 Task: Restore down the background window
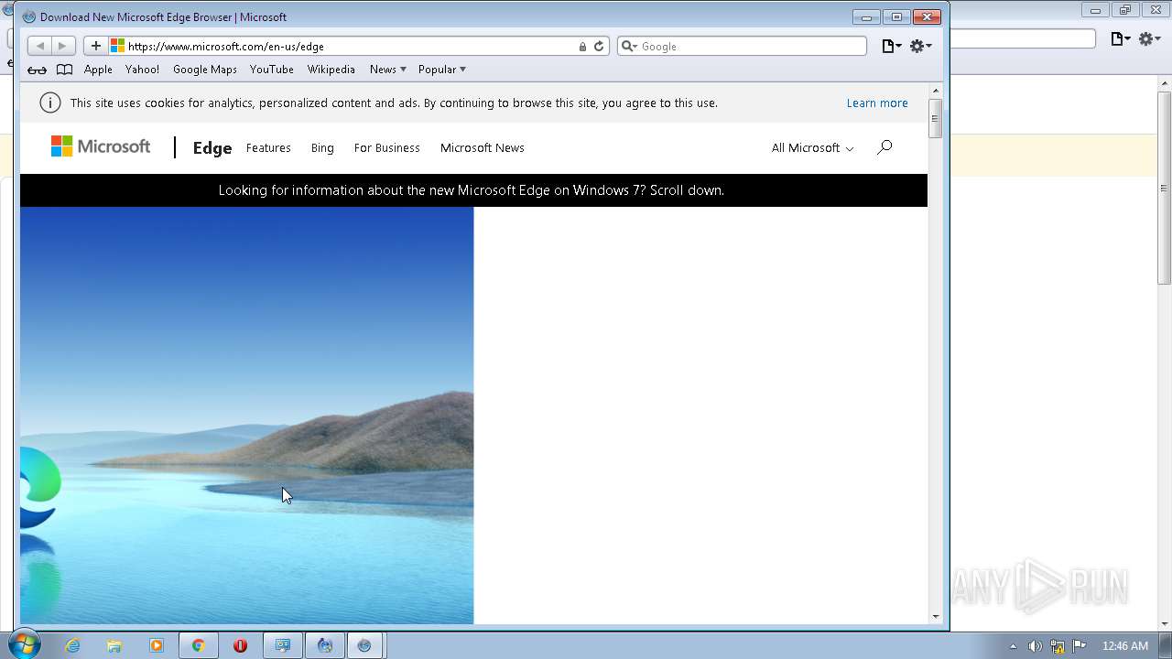click(x=1125, y=10)
